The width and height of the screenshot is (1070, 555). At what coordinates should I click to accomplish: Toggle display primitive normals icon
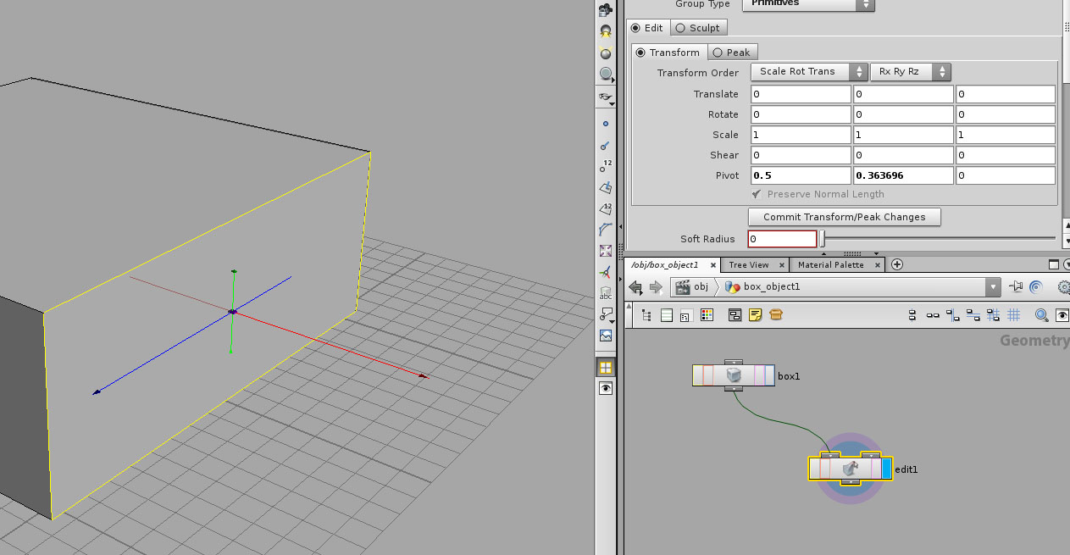click(605, 187)
